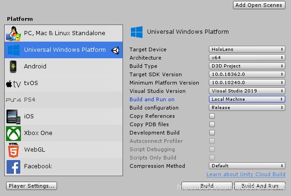The height and width of the screenshot is (196, 291).
Task: Select the Facebook platform entry
Action: [64, 166]
